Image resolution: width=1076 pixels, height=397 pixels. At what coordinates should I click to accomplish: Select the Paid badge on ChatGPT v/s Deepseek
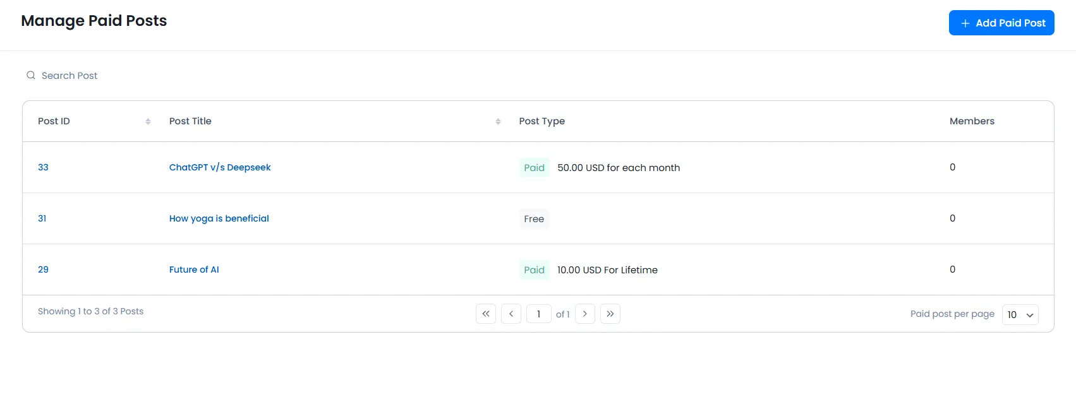534,167
